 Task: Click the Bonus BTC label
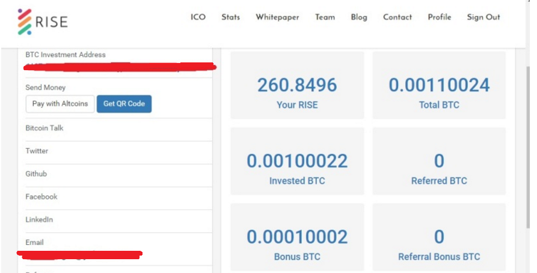pyautogui.click(x=297, y=257)
